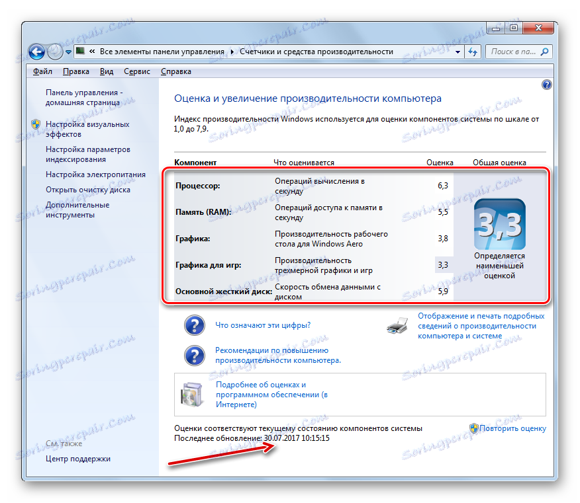
Task: Open the Правка menu
Action: point(76,71)
